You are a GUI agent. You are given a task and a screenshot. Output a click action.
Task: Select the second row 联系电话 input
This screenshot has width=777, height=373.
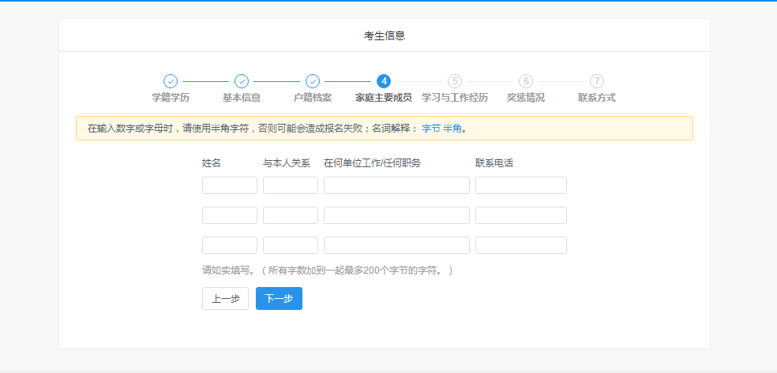tap(521, 215)
